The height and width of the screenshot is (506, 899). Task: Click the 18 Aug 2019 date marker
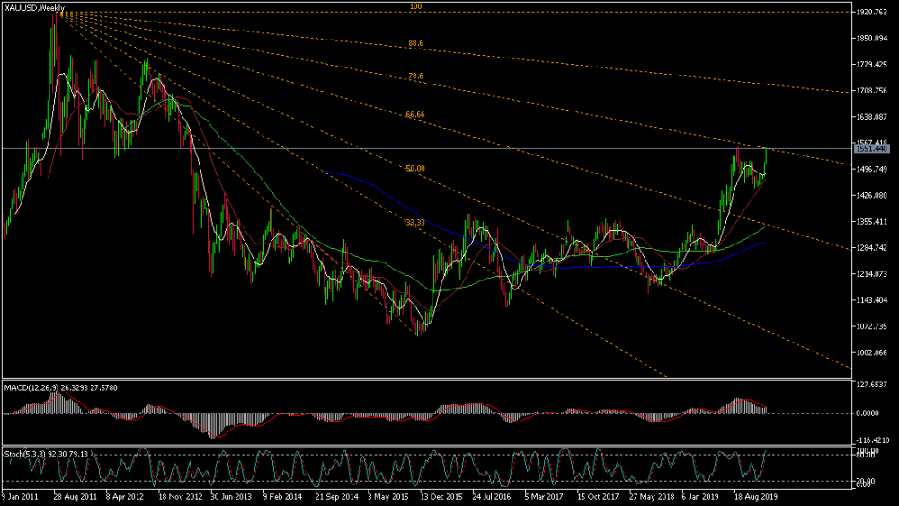756,497
